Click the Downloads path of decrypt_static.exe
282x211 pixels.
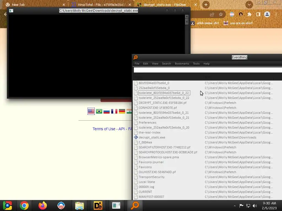(231, 137)
